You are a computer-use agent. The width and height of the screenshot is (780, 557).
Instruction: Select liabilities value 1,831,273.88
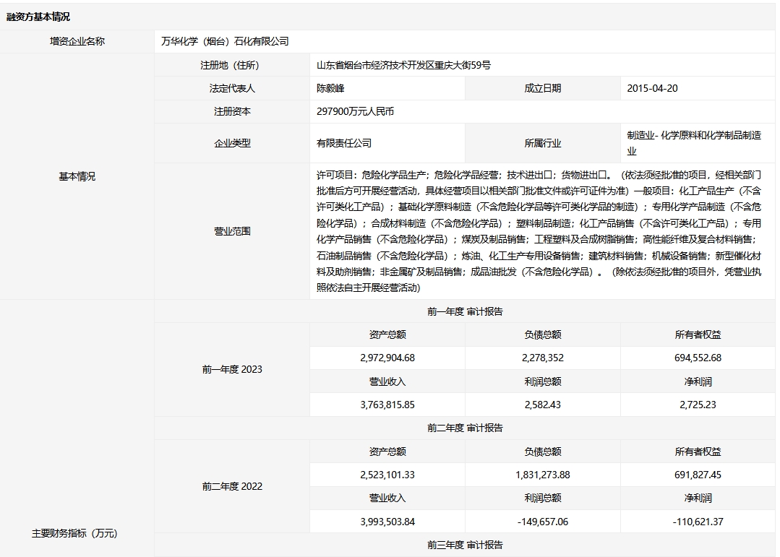[x=542, y=475]
